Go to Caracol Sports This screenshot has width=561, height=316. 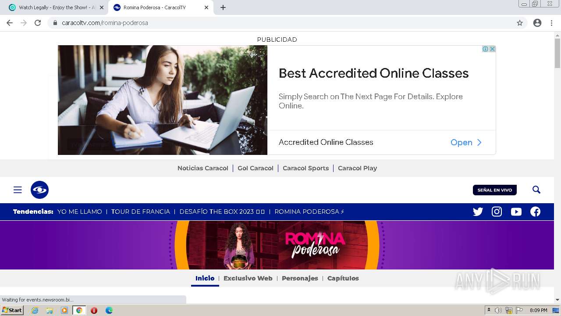pyautogui.click(x=306, y=168)
